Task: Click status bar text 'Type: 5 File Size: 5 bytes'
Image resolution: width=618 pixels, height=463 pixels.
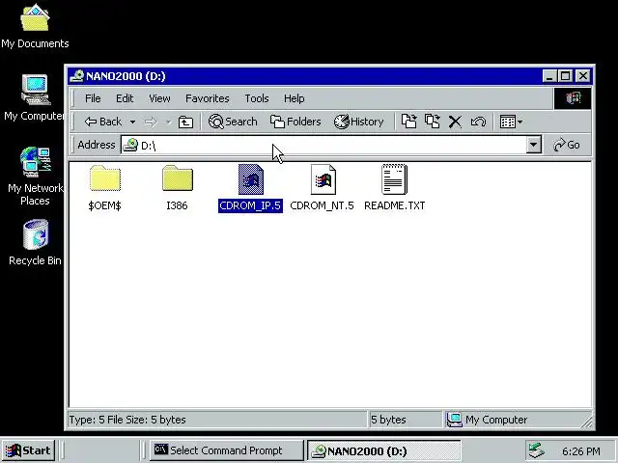Action: 127,420
